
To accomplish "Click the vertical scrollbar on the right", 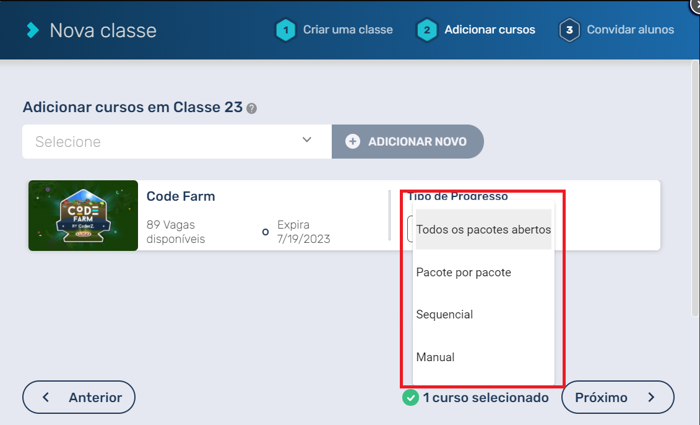I will [x=696, y=186].
